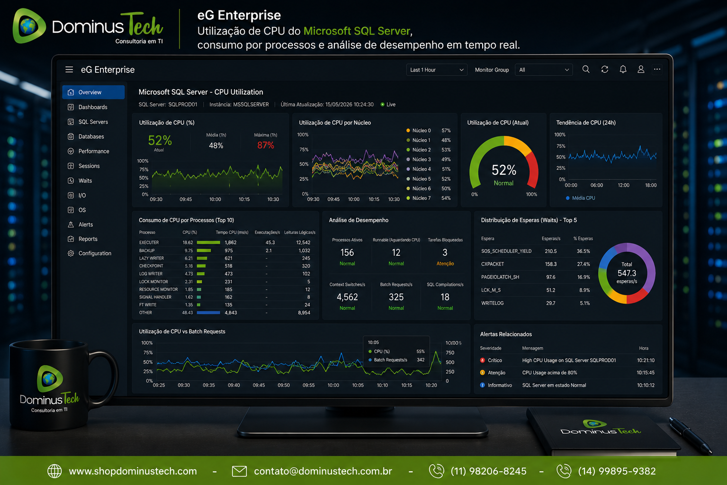727x485 pixels.
Task: Open Sessions menu item
Action: 89,166
